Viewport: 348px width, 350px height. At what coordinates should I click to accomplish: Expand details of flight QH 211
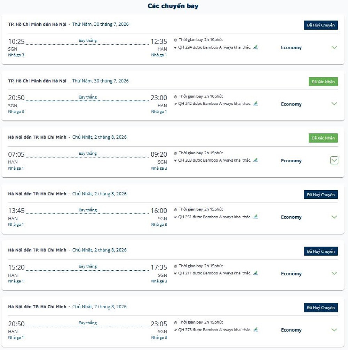334,273
